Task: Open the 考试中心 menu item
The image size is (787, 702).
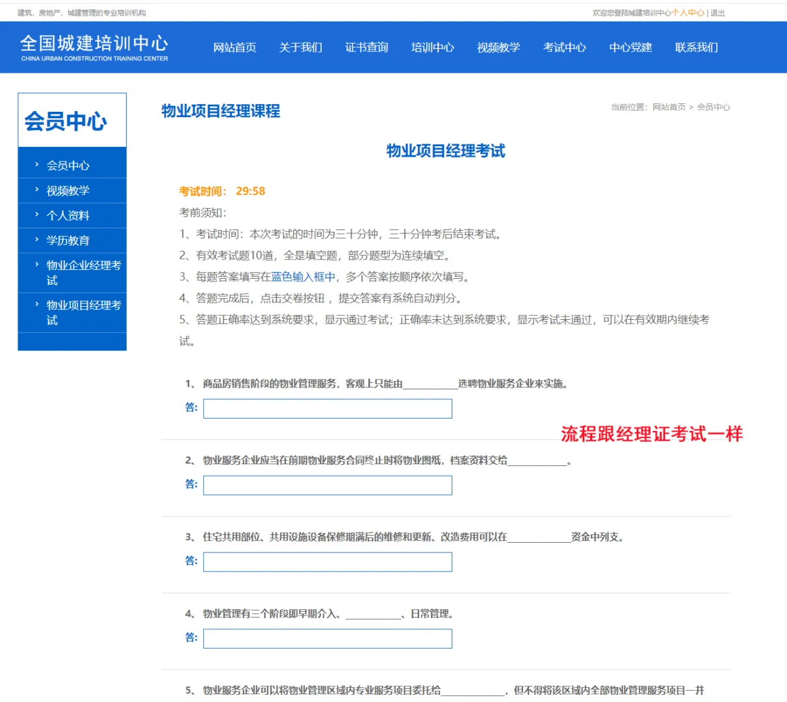Action: tap(564, 47)
